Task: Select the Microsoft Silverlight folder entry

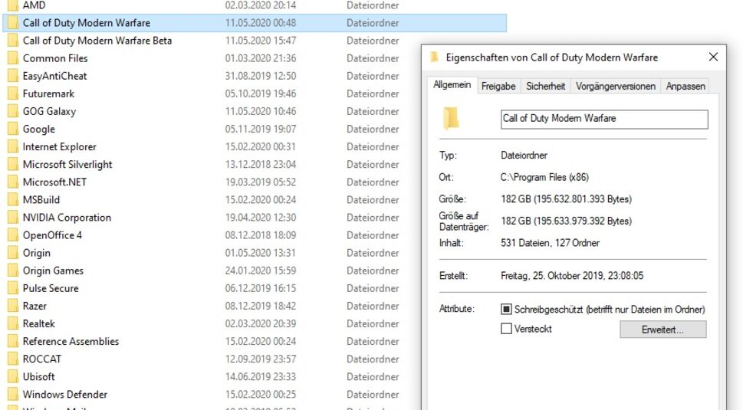Action: click(67, 165)
